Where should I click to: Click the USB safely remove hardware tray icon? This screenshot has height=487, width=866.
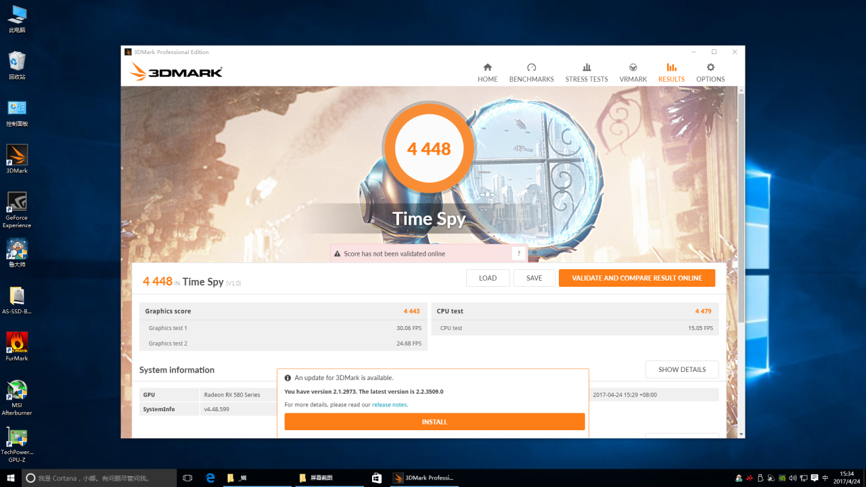click(x=760, y=478)
